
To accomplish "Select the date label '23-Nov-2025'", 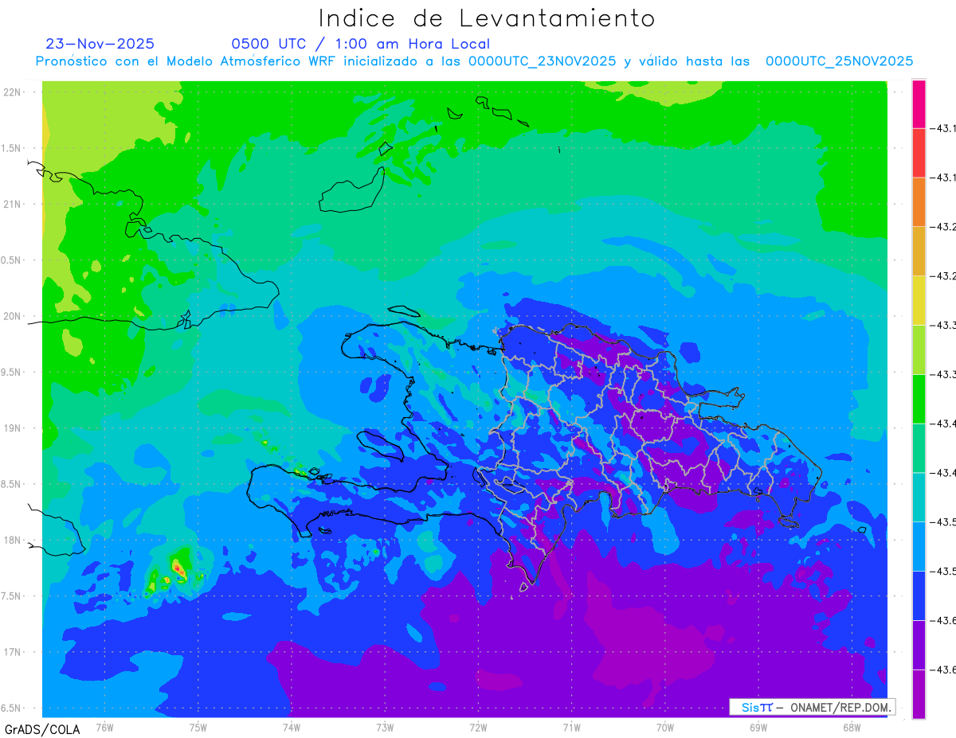I will click(x=100, y=44).
